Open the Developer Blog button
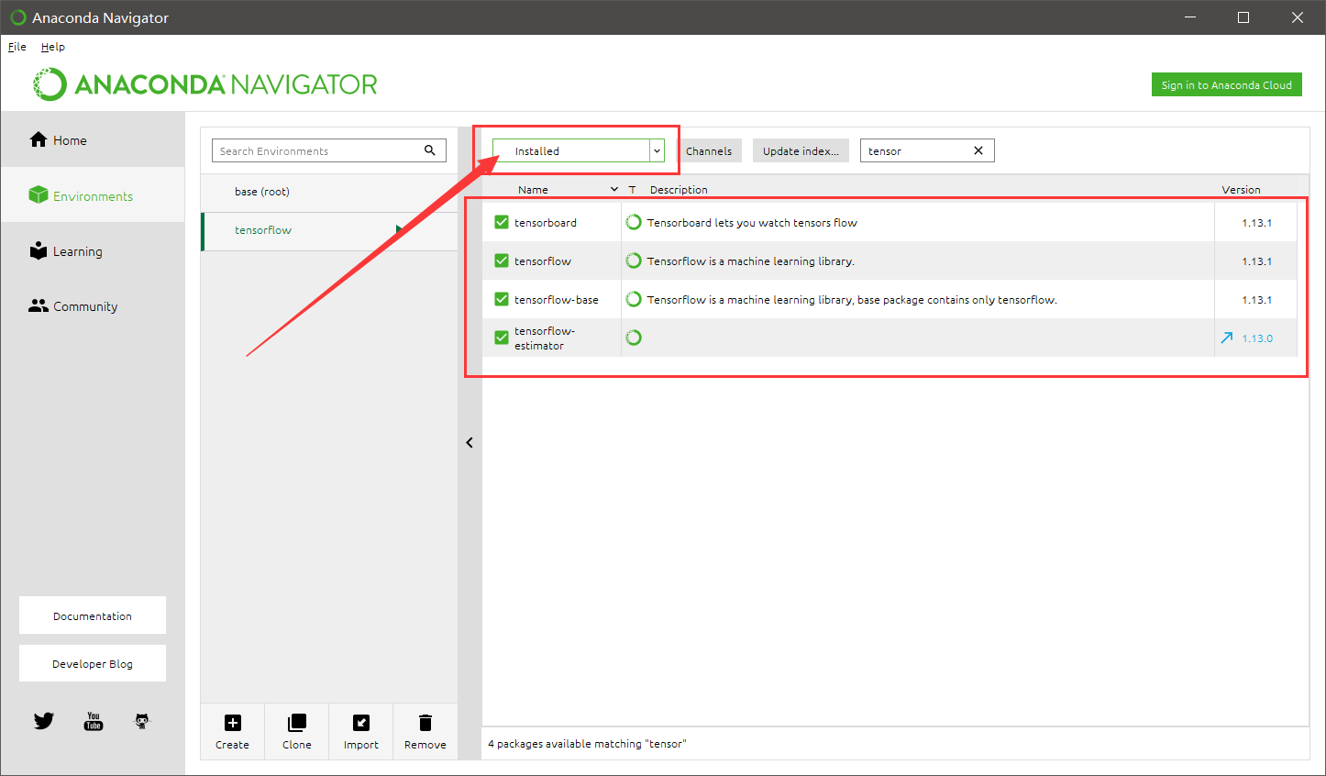Image resolution: width=1326 pixels, height=776 pixels. (x=93, y=663)
